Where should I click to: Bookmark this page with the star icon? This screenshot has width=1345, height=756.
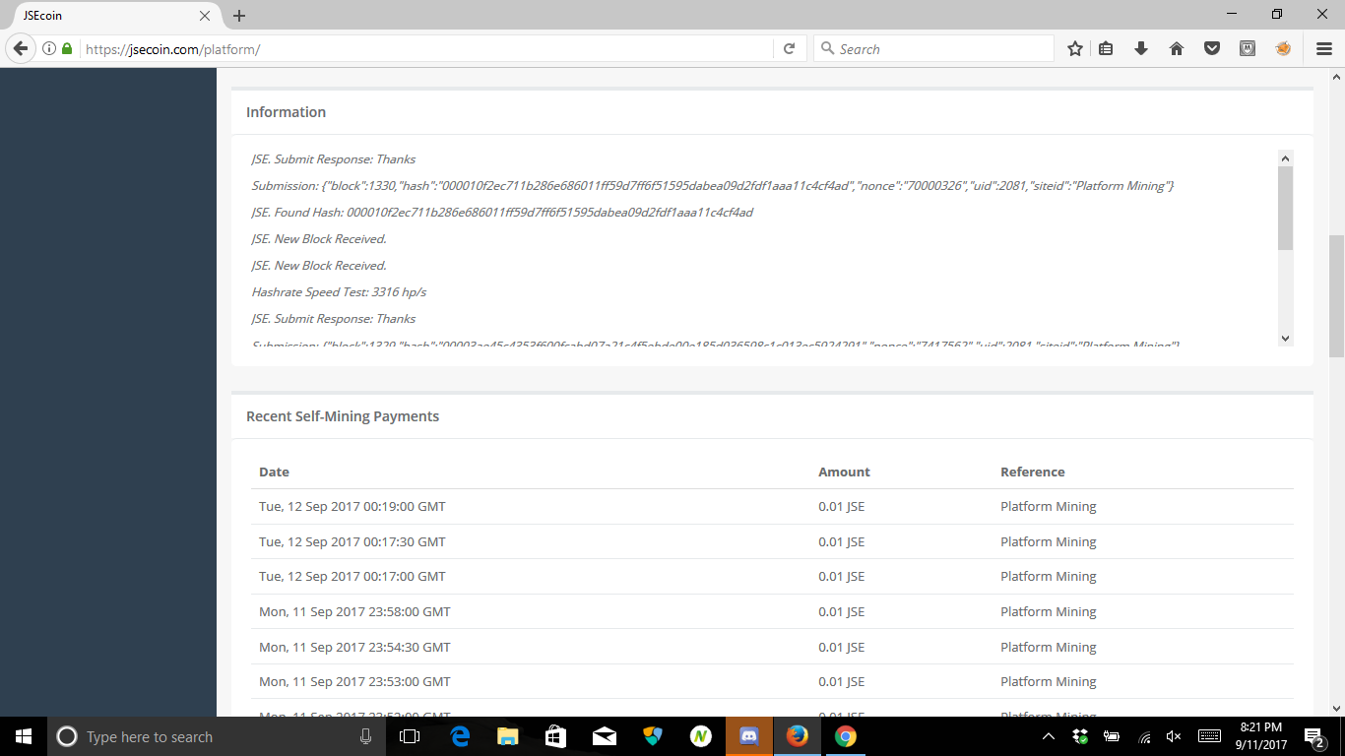(1075, 48)
